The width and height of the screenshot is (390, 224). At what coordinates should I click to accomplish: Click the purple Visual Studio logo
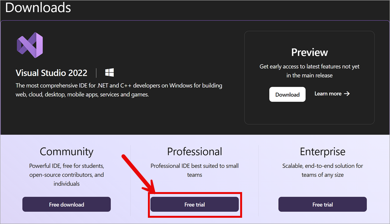pyautogui.click(x=30, y=45)
